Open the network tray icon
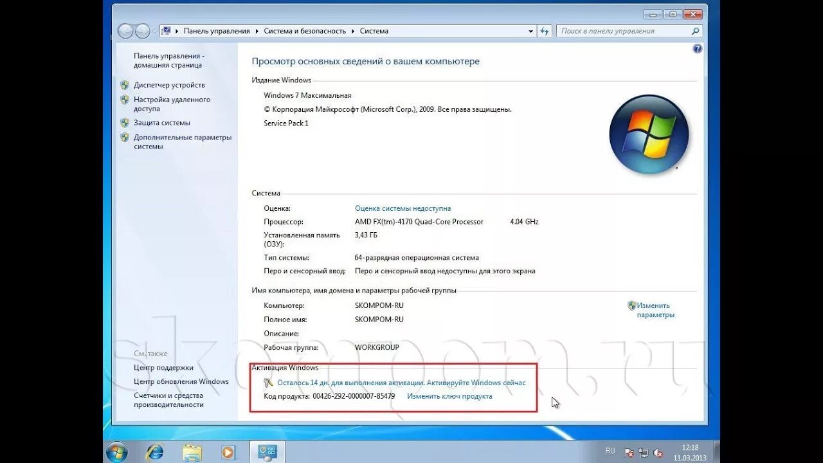823x463 pixels. 644,453
